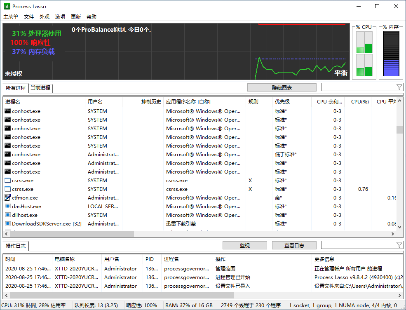
Task: Click the action log search field
Action: [359, 245]
